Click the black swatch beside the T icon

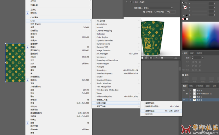(187, 15)
